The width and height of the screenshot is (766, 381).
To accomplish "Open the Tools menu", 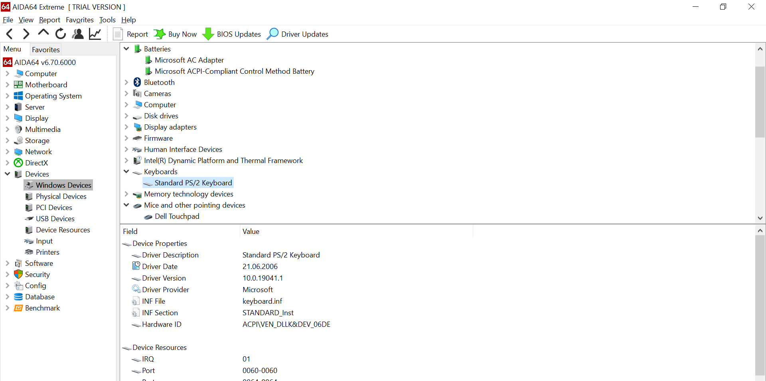I will (x=107, y=20).
